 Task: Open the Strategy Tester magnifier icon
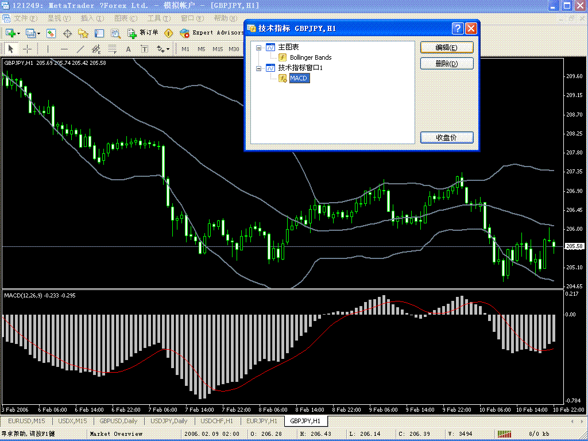[115, 33]
